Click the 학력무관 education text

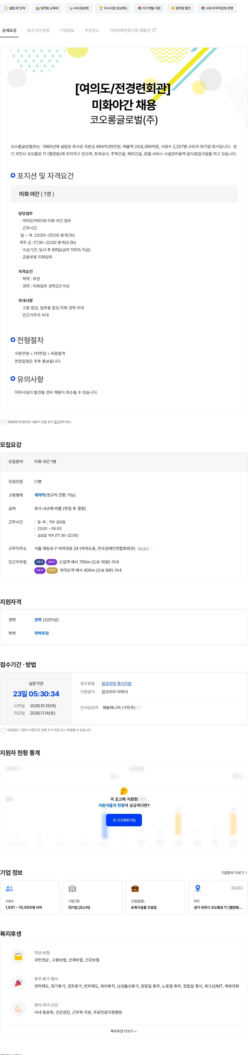click(x=42, y=633)
